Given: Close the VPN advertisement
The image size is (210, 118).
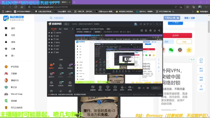Looking at the screenshot, I should pos(194,60).
